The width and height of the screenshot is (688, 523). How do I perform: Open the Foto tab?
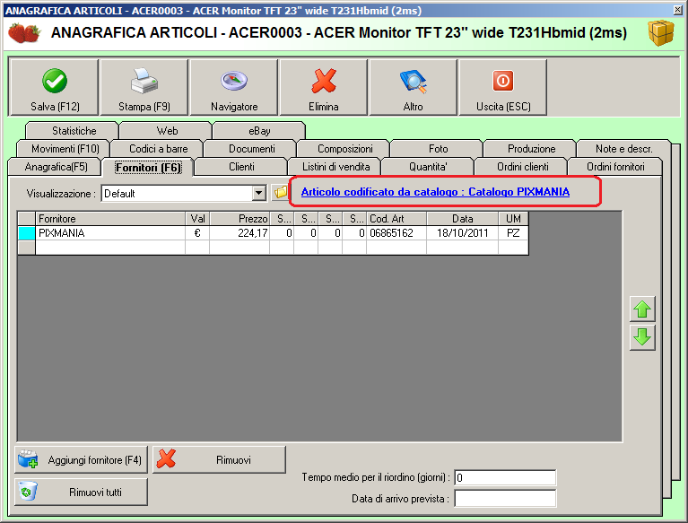438,149
